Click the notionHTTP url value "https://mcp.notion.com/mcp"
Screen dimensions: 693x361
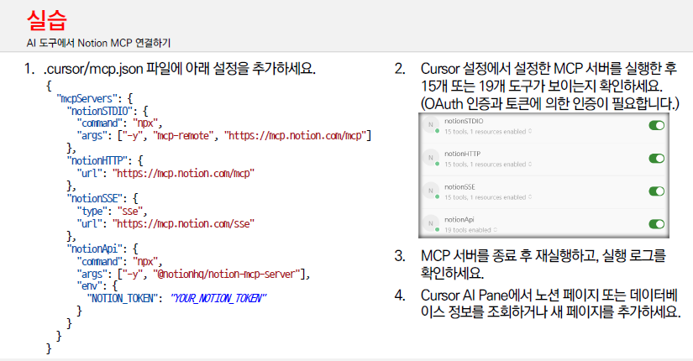183,173
